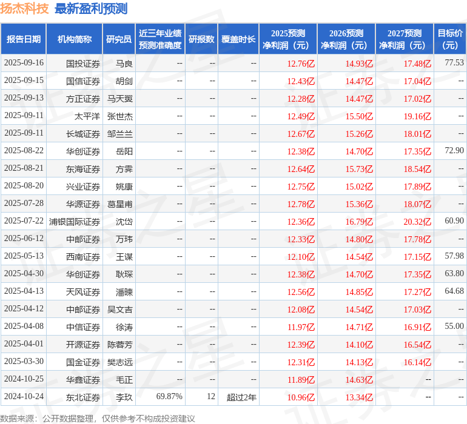467x424 pixels.
Task: Click the 最新盈利预测 heading
Action: tap(91, 8)
